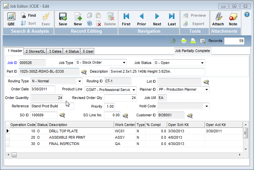The width and height of the screenshot is (254, 170).
Task: Click the vertical scrollbar thumb in operations grid
Action: pos(246,133)
